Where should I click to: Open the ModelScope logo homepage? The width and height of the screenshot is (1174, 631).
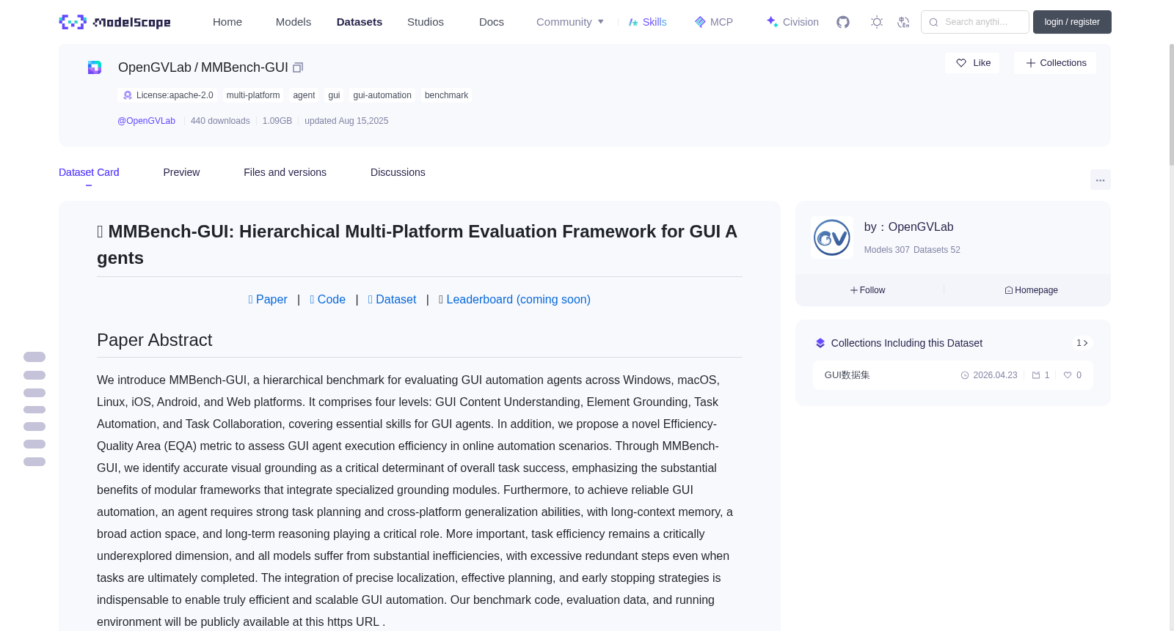coord(114,22)
